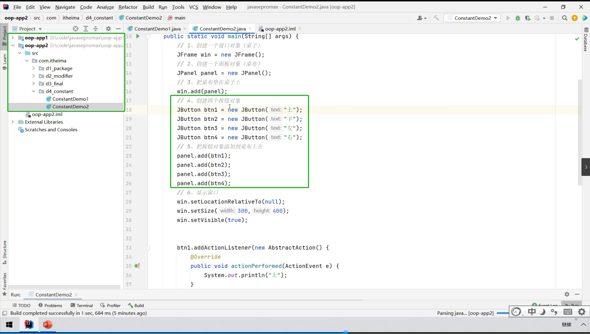Click the green inspection checkmark in editor
Image resolution: width=590 pixels, height=334 pixels.
(x=577, y=39)
